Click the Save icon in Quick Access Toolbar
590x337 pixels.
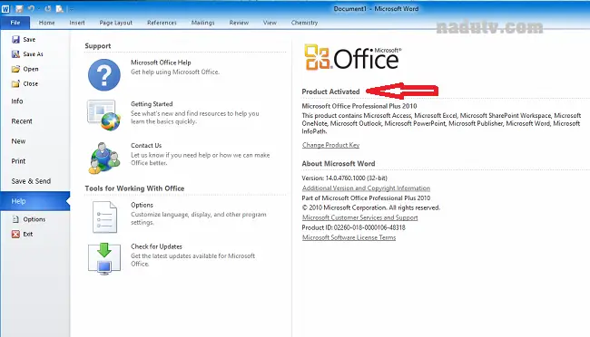[x=19, y=8]
